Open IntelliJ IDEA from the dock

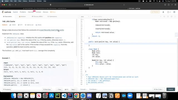70,96
